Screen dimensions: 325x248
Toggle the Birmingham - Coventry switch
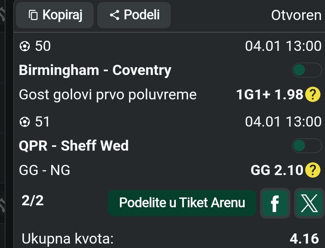pos(306,70)
